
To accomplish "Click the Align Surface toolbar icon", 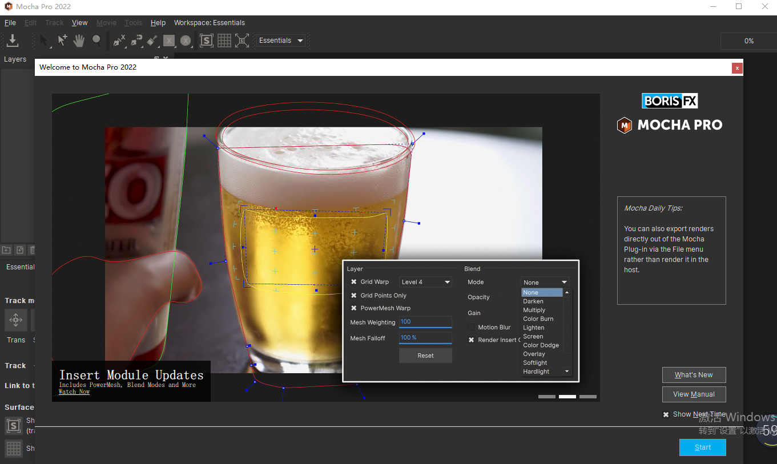I will click(242, 41).
